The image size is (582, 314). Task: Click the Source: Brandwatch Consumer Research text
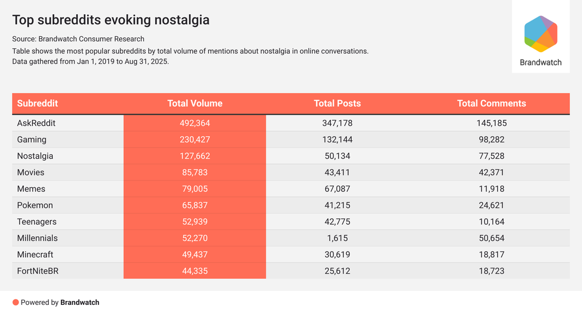coord(78,39)
